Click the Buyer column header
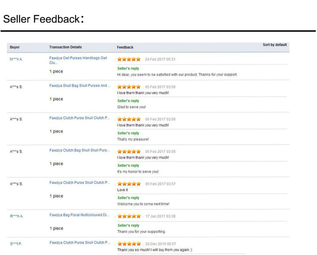The width and height of the screenshot is (317, 255). [15, 47]
